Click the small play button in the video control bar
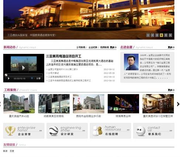 click(8, 78)
